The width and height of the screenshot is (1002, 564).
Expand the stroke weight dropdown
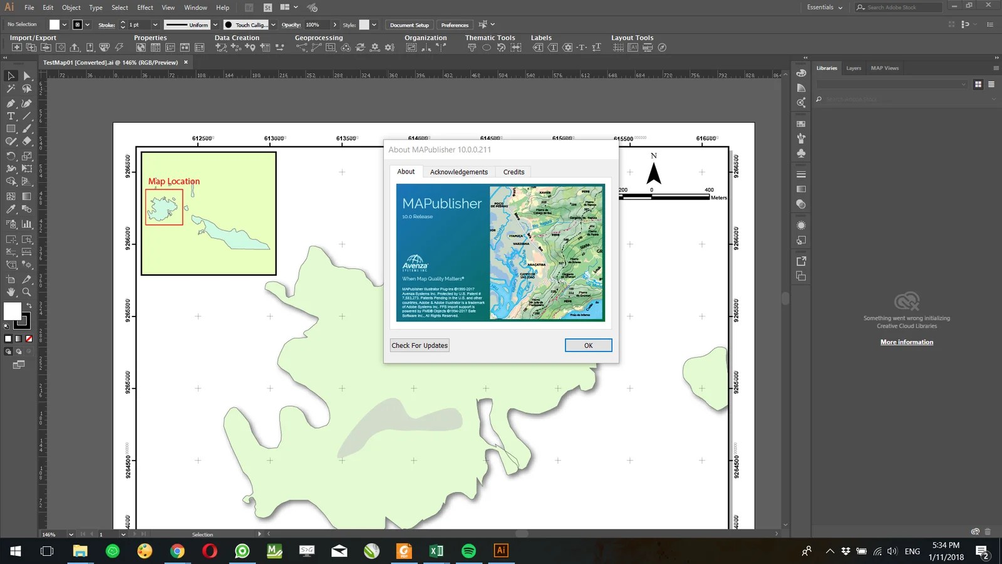[155, 25]
